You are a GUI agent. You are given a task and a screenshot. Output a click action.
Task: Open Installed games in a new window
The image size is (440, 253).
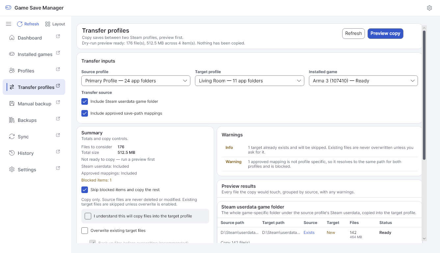58,53
